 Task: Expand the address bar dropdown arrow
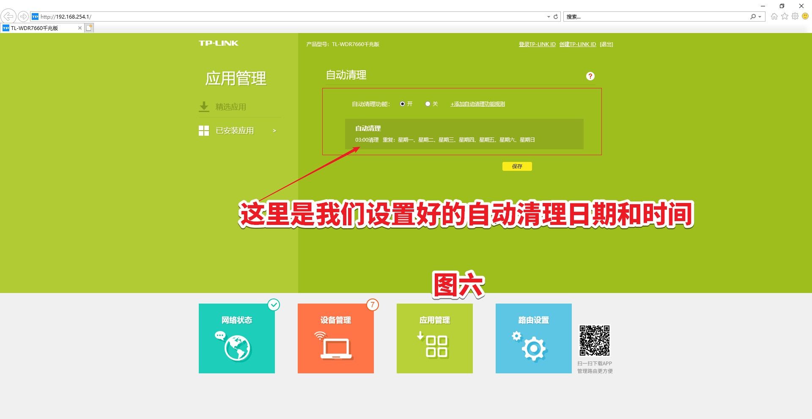pyautogui.click(x=549, y=17)
